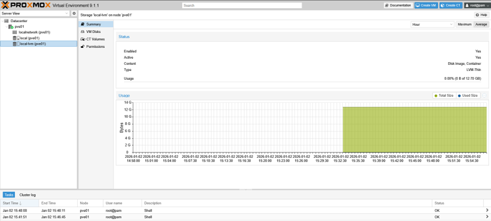
Task: Switch to the Cluster log tab
Action: point(28,195)
